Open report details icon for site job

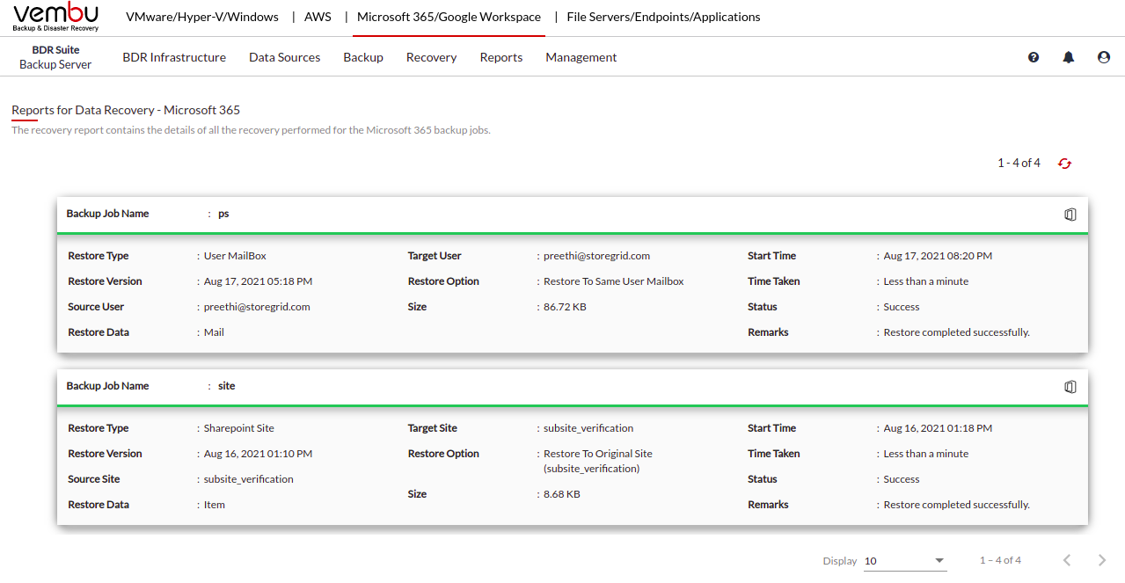[x=1070, y=387]
